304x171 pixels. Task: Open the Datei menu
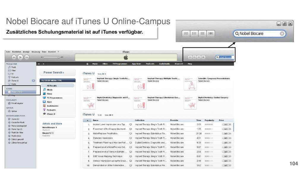(x=8, y=52)
